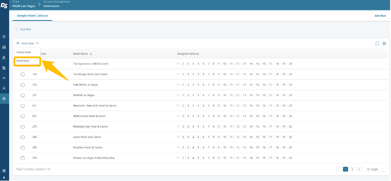Click NoMad Las Vegas hotel name
Viewport: 391px width, 181px height.
(x=83, y=96)
